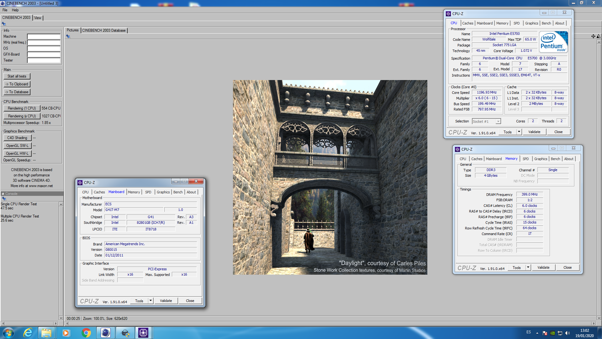Click CPU-Z title icon in CPU window
The width and height of the screenshot is (602, 339).
tap(448, 13)
